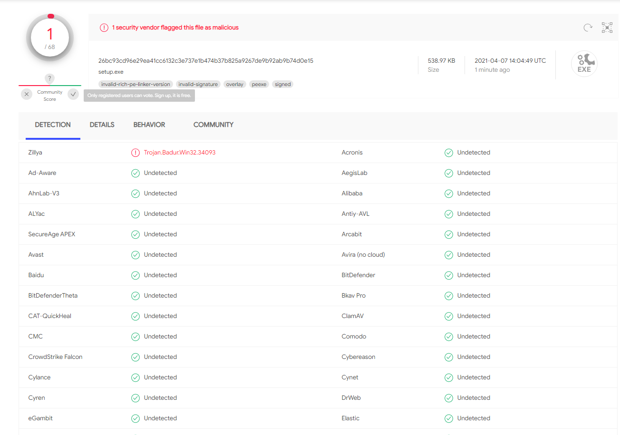Click the 'security vendor flagged this file' banner text

[175, 28]
